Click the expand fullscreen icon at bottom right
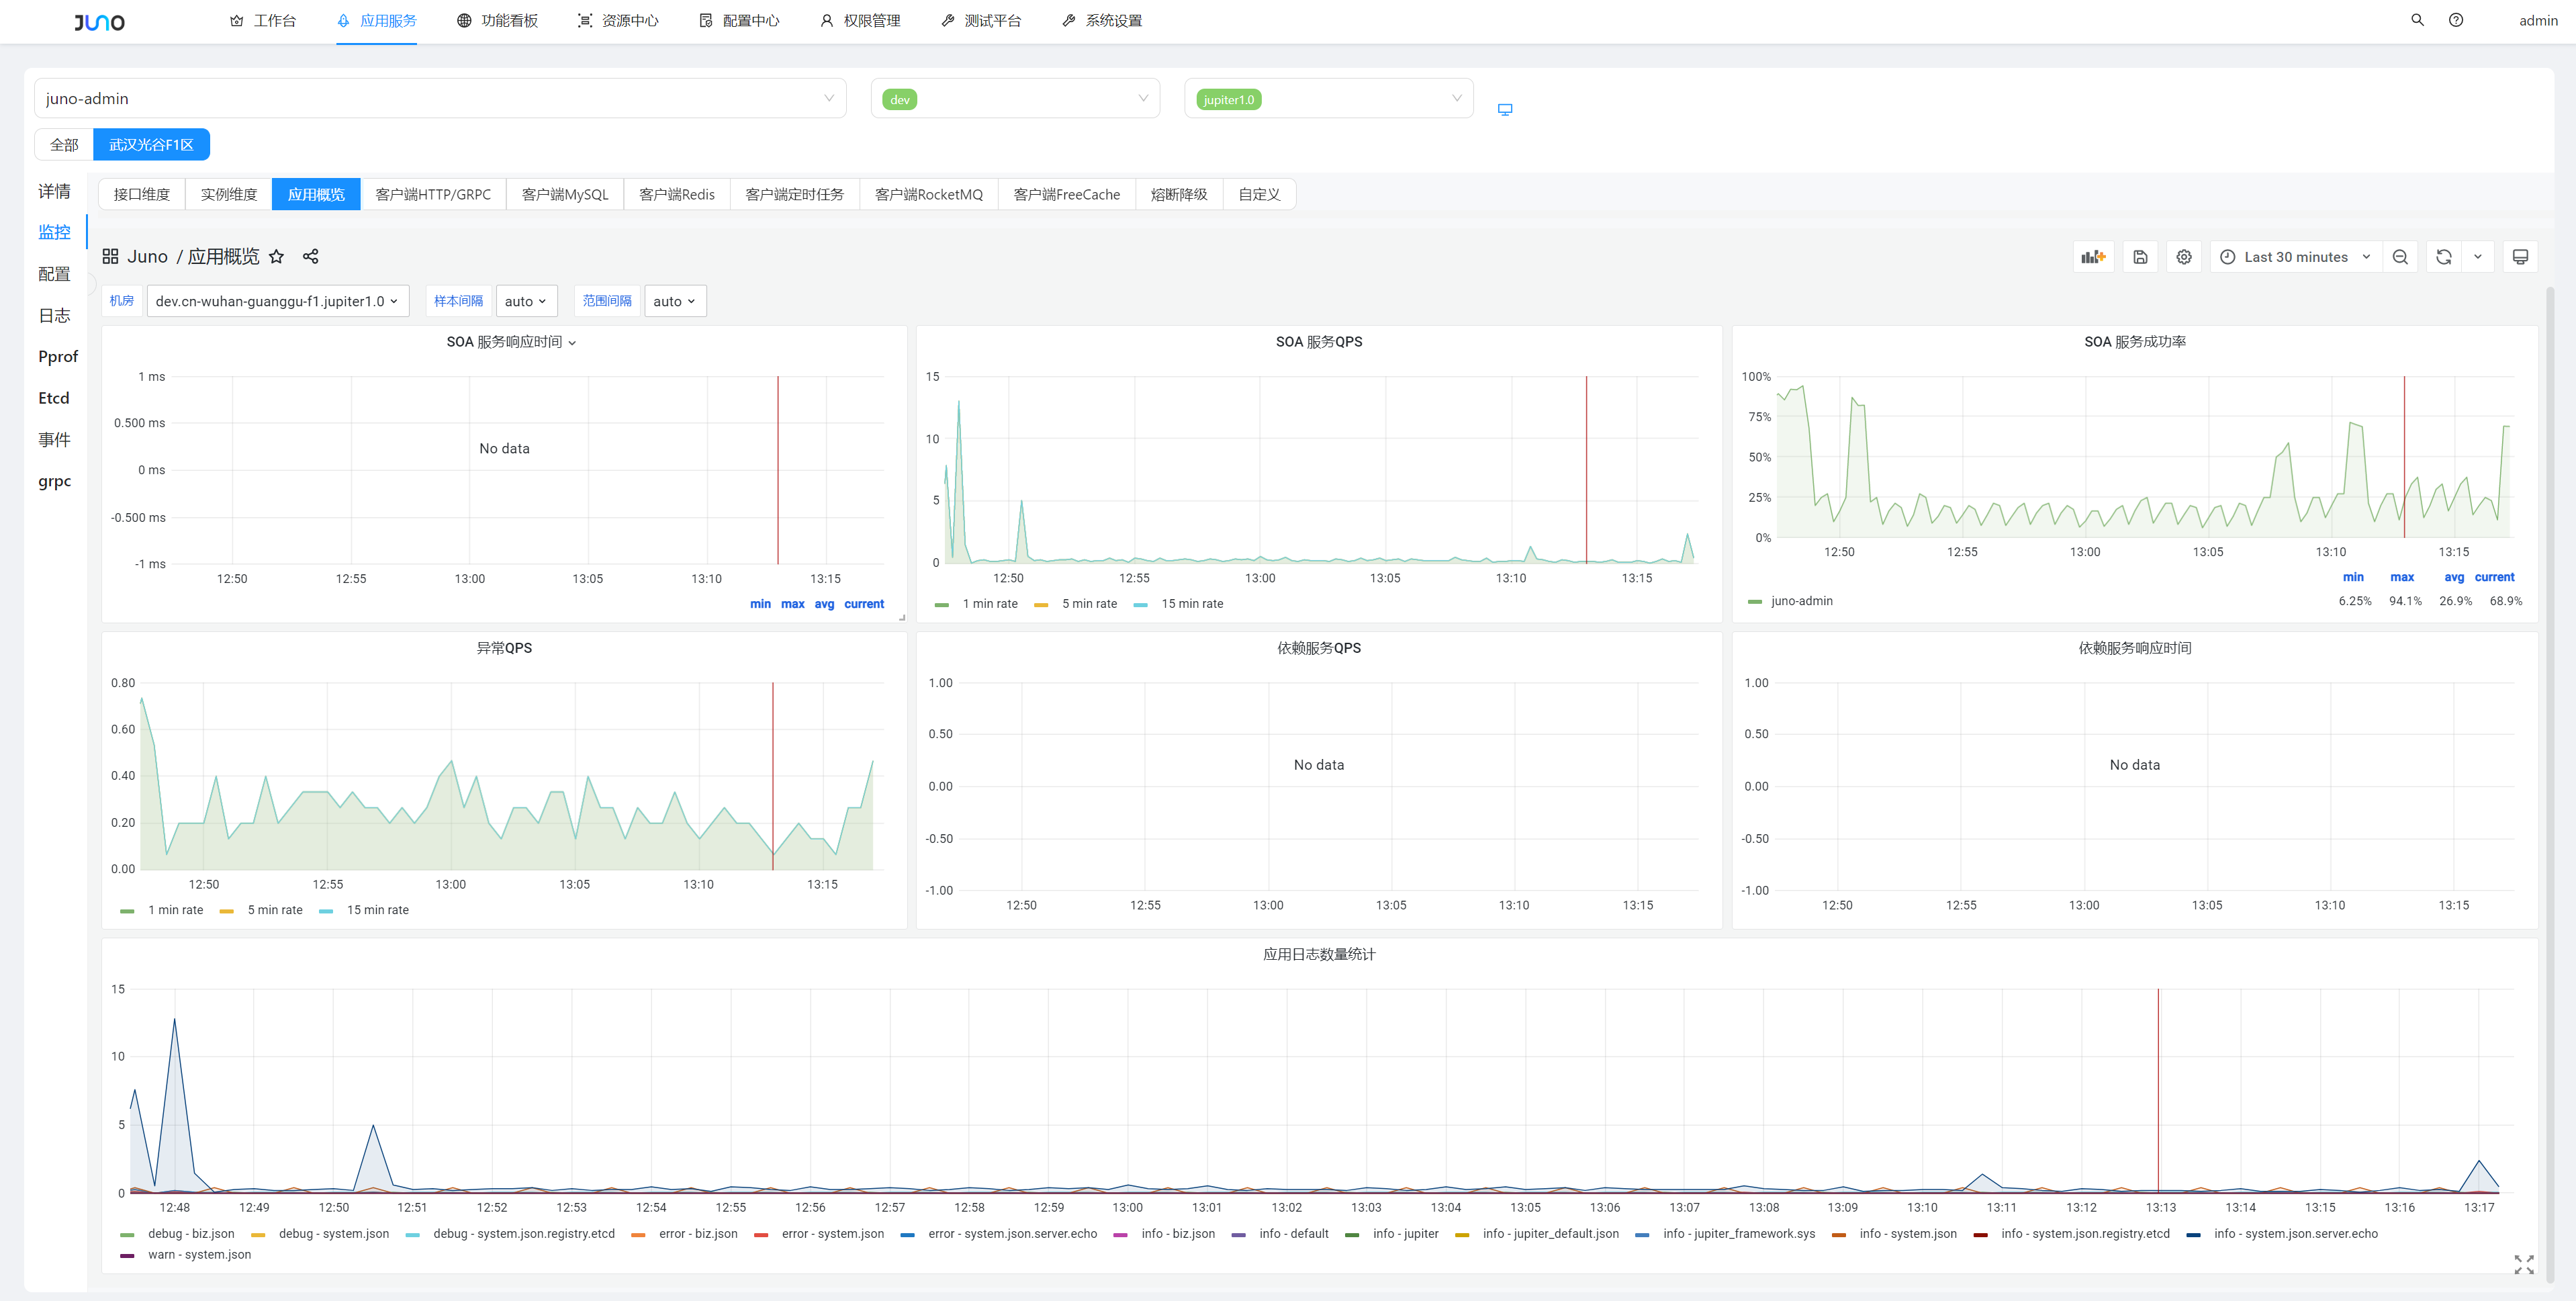This screenshot has height=1301, width=2576. (x=2523, y=1264)
